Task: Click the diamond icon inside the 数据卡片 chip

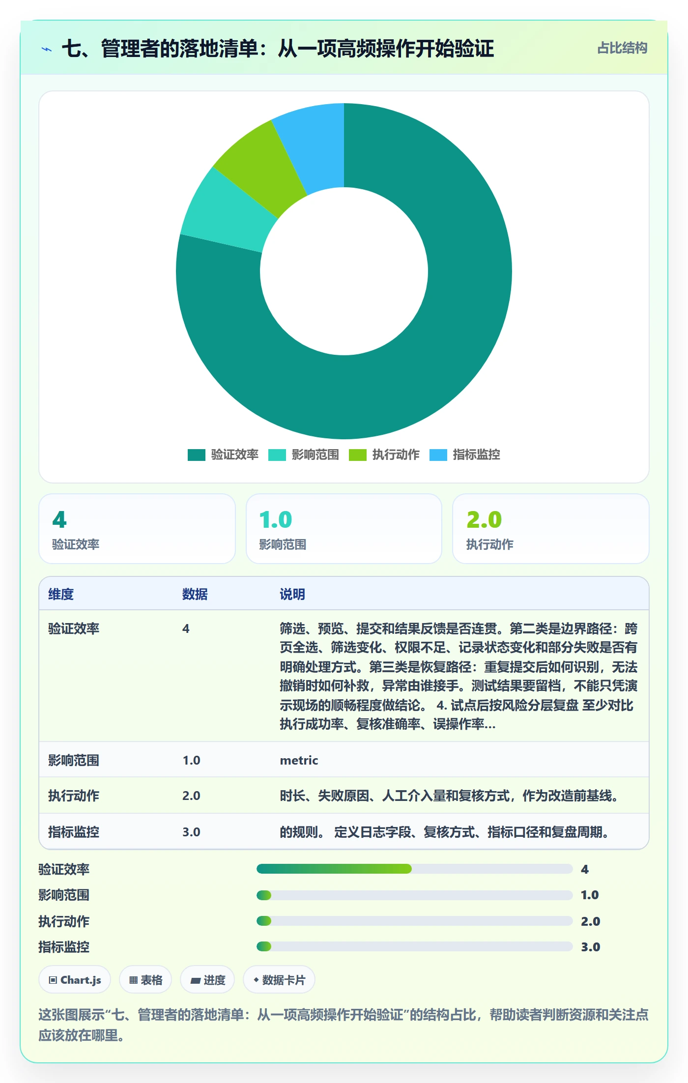Action: tap(256, 980)
